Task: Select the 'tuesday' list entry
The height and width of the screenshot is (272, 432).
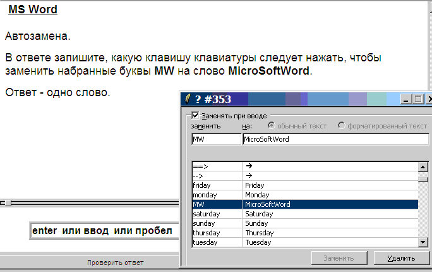Action: click(217, 242)
